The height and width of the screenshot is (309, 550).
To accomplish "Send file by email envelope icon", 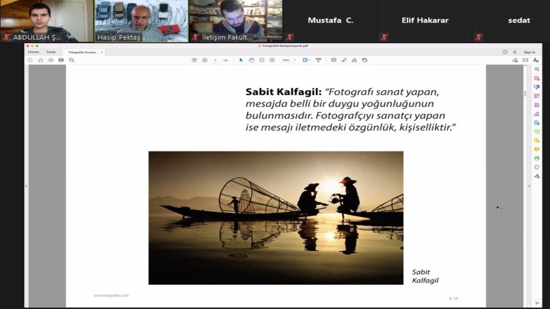I will (x=526, y=60).
